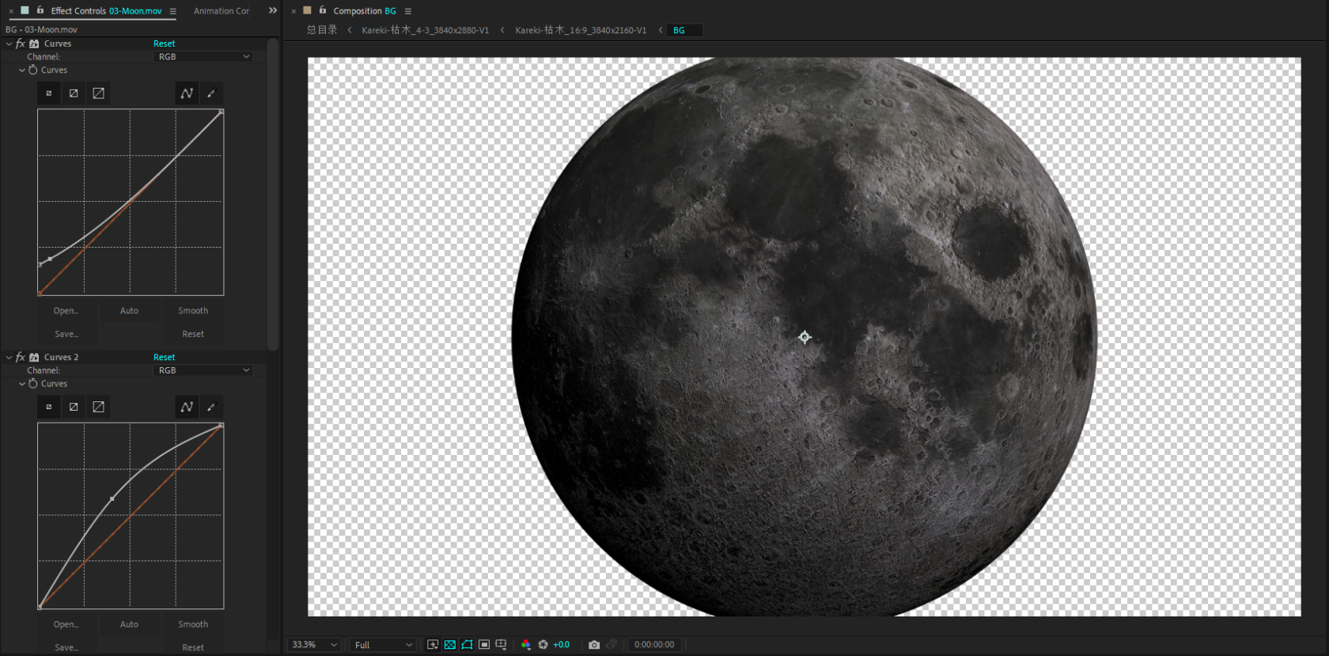Open the Composition panel menu icon

click(408, 11)
